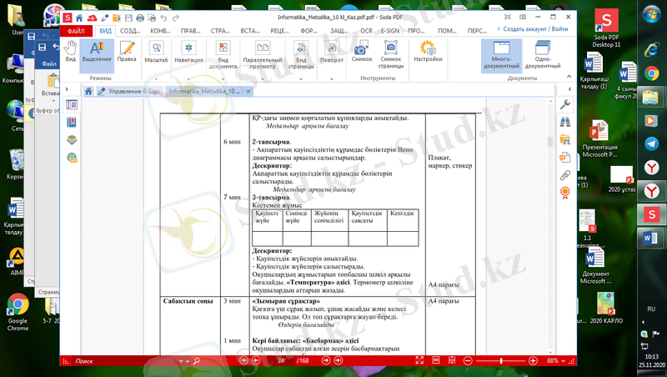Activate the Правка (Edit) mode tool
Screen dimensions: 667x377
pyautogui.click(x=127, y=52)
